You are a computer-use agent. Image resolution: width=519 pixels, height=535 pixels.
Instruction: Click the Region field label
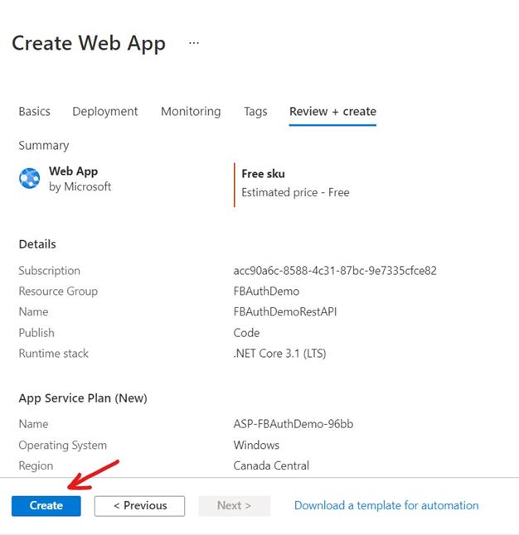[36, 465]
